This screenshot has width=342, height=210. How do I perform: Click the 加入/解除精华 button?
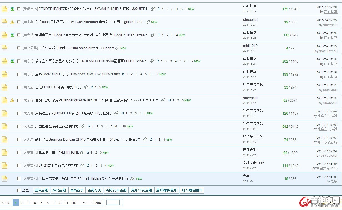(192, 190)
